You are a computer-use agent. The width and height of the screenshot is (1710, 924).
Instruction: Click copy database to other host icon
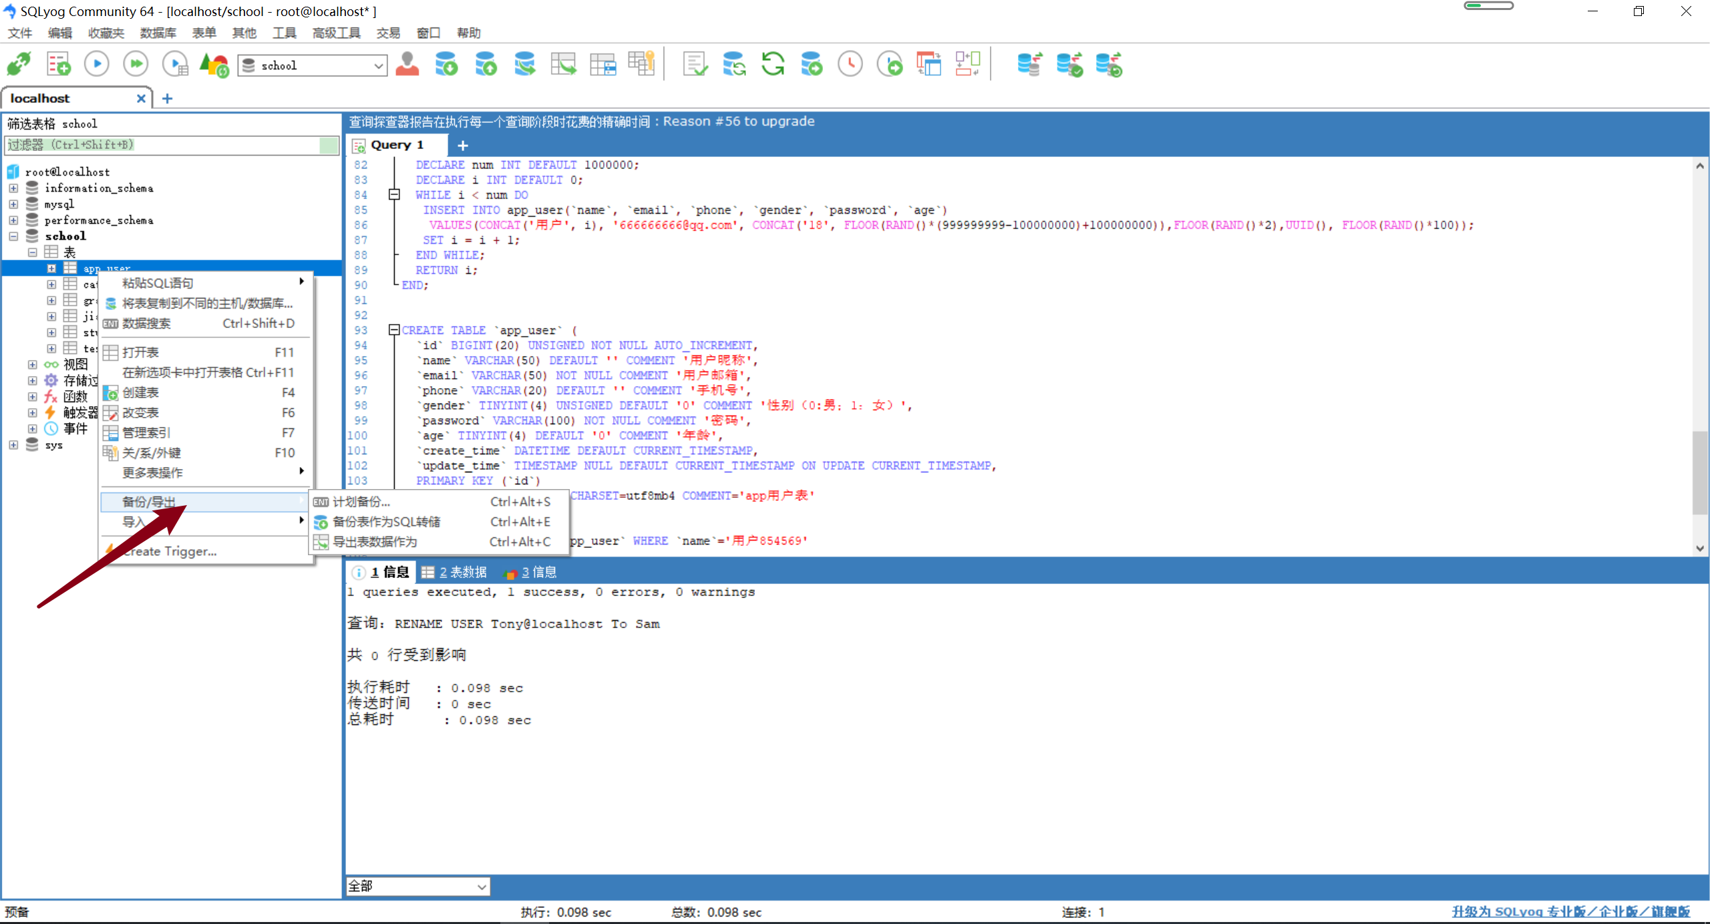(525, 64)
